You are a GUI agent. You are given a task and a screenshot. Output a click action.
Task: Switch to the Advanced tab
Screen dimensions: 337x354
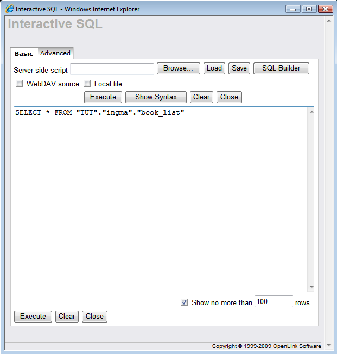[x=55, y=53]
